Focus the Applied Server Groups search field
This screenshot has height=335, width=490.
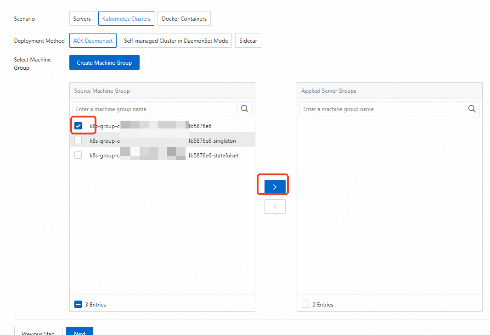click(382, 109)
